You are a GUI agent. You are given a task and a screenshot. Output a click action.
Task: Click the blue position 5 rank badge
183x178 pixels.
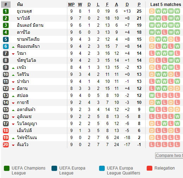6,39
